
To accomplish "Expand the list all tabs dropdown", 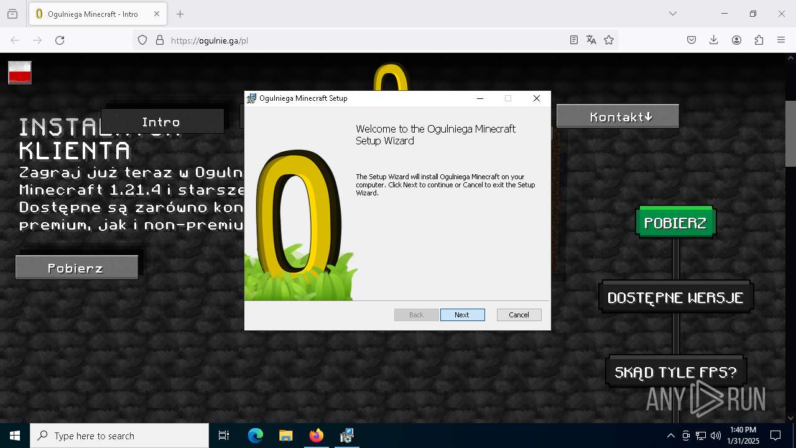I will point(673,14).
